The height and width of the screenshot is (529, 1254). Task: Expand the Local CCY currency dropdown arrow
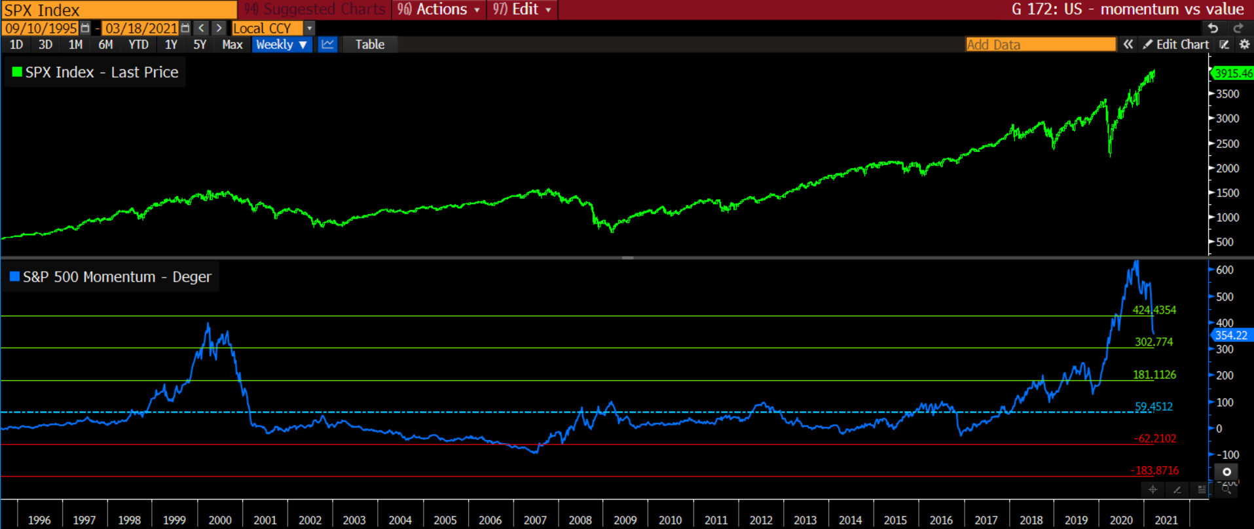tap(309, 28)
